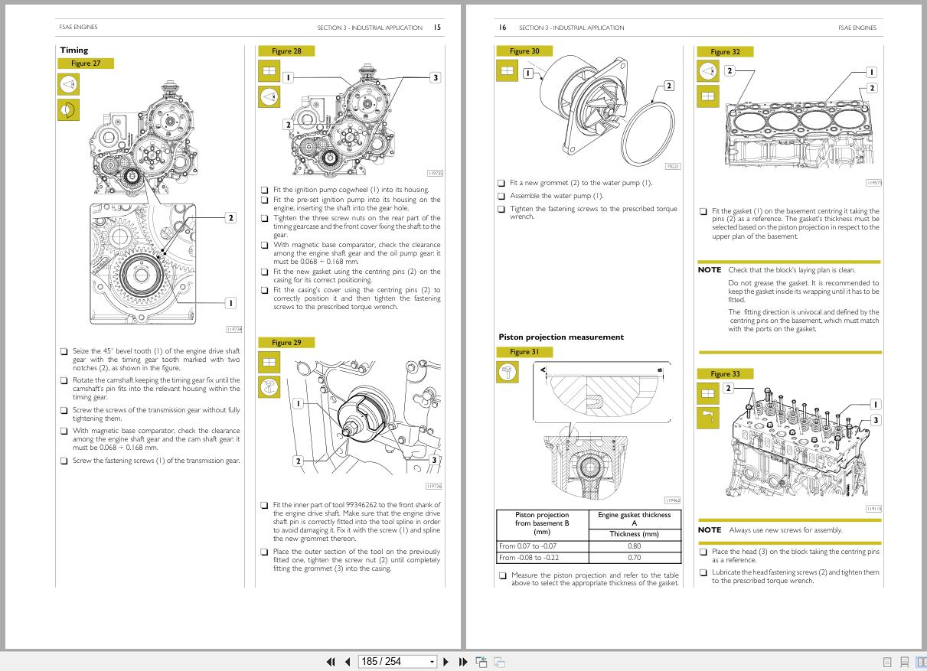Open the page number dropdown arrow
Viewport: 927px width, 671px height.
(432, 662)
